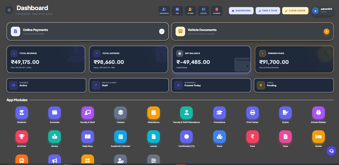Open the hamburger sidebar menu
339x165 pixels.
tap(9, 10)
